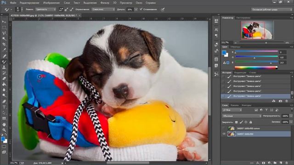The width and height of the screenshot is (294, 165).
Task: Select the Zoom tool
Action: click(4, 130)
